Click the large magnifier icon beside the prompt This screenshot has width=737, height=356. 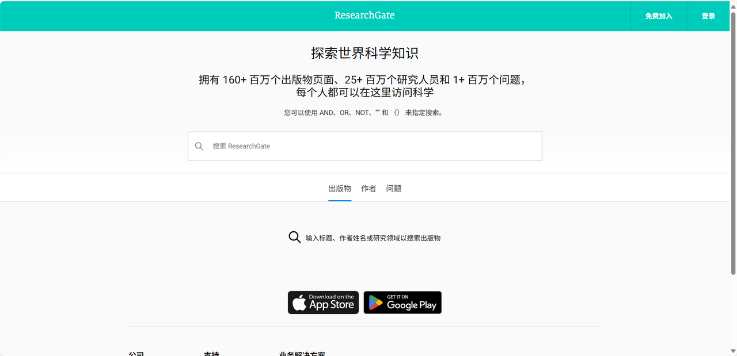point(294,238)
